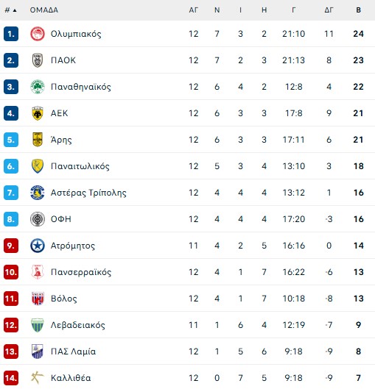Image resolution: width=375 pixels, height=389 pixels.
Task: Click the Βόλος row goals 10:18
Action: [x=293, y=299]
